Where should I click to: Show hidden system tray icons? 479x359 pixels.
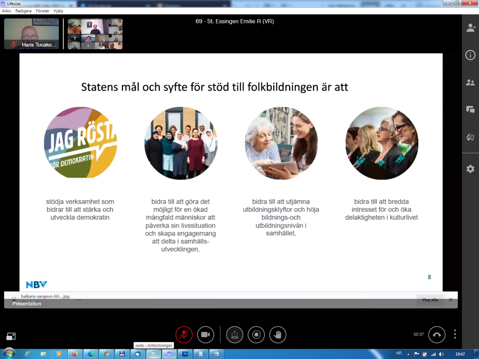pos(408,354)
